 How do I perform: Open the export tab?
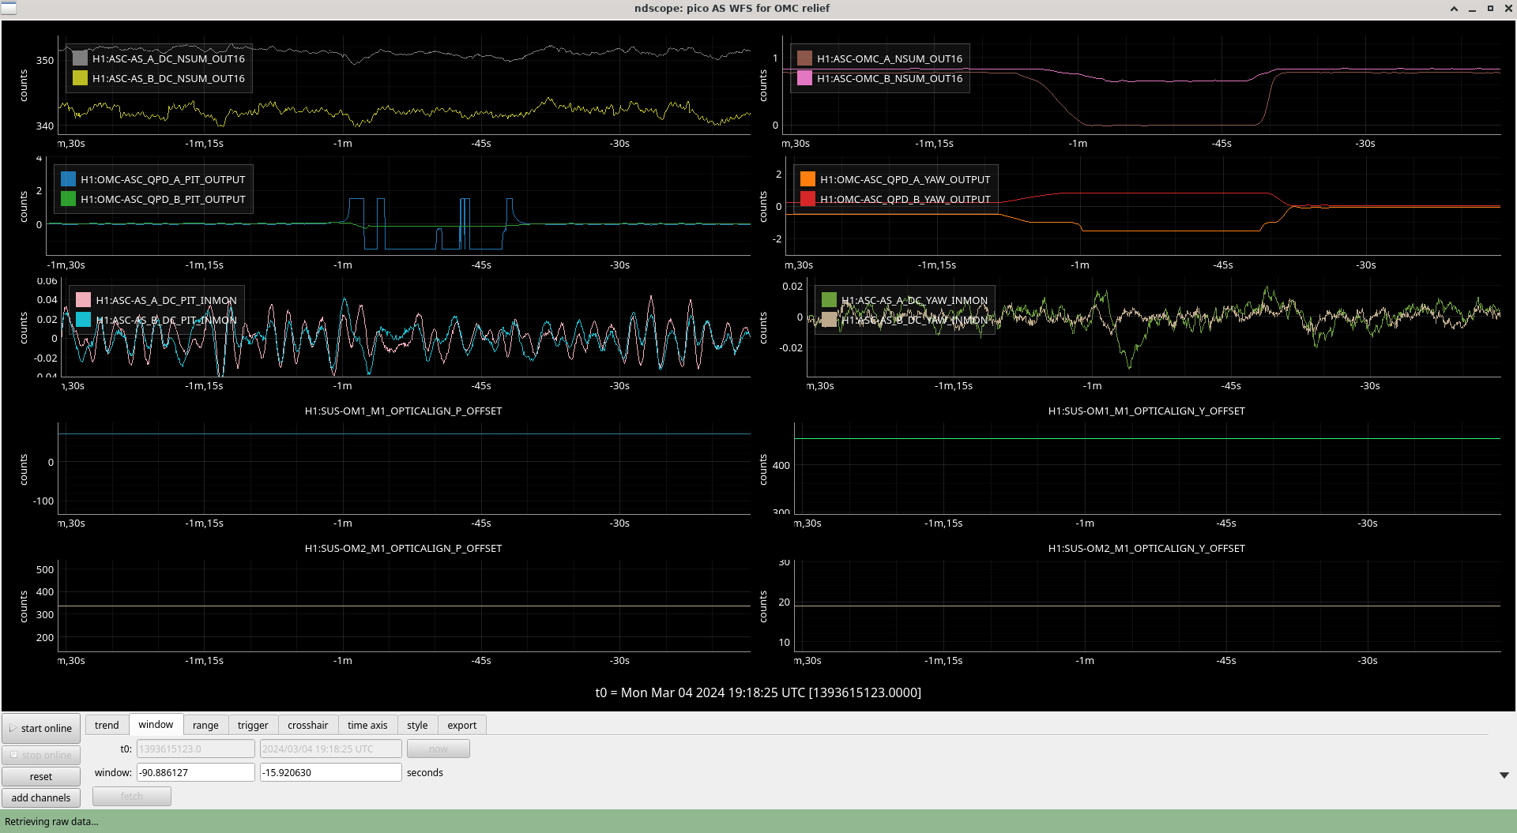tap(461, 725)
